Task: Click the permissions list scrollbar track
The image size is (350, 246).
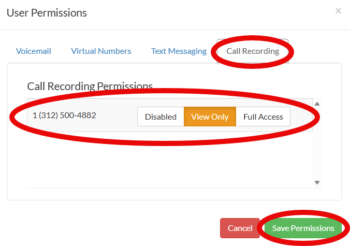Action: tap(317, 150)
